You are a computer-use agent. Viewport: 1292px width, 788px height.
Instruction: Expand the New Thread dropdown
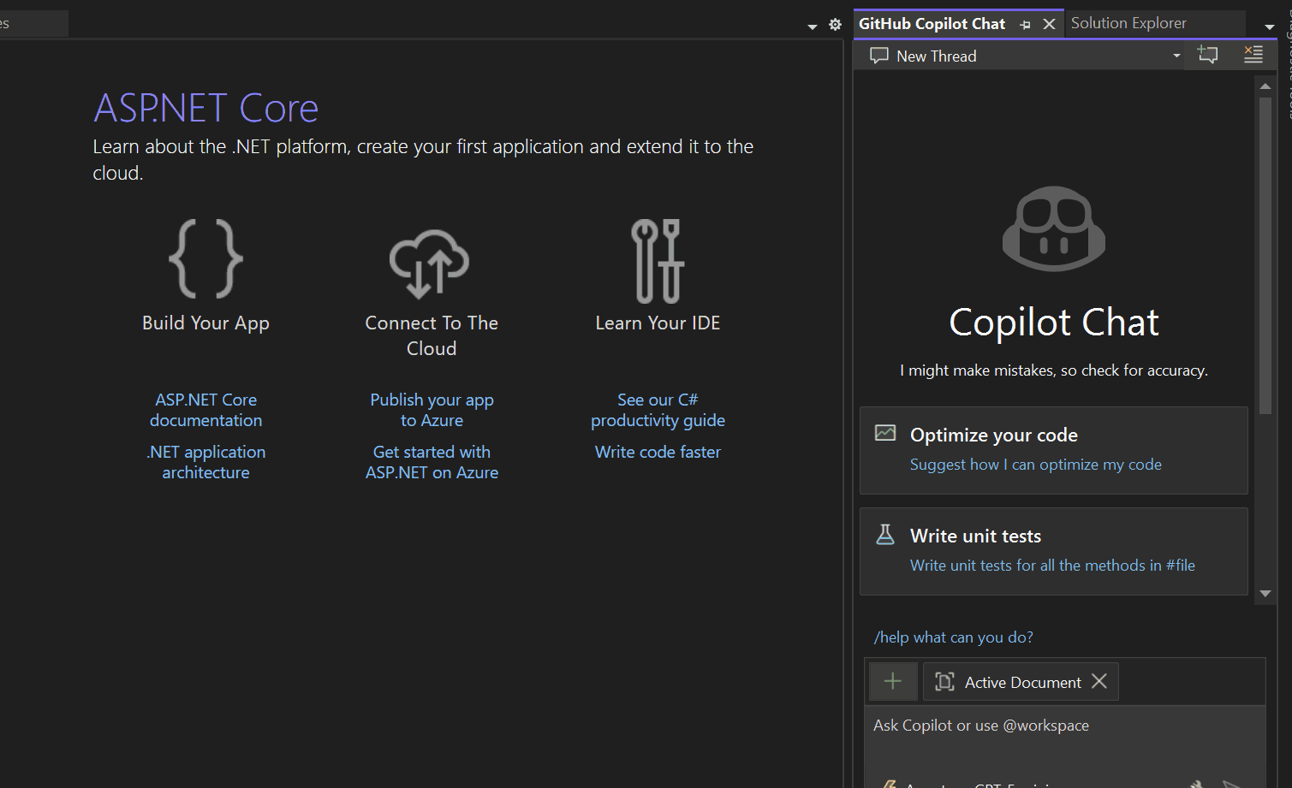(1176, 56)
